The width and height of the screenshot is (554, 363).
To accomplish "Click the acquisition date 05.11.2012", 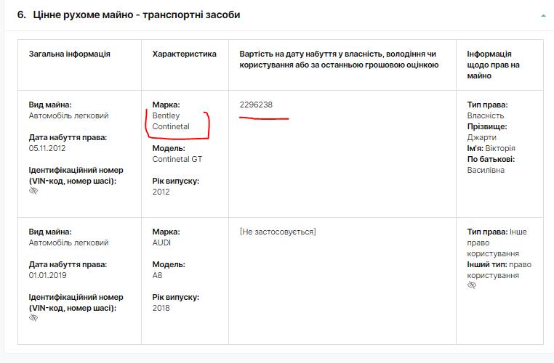I will 47,148.
